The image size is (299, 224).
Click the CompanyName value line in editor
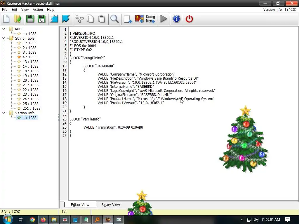(136, 74)
